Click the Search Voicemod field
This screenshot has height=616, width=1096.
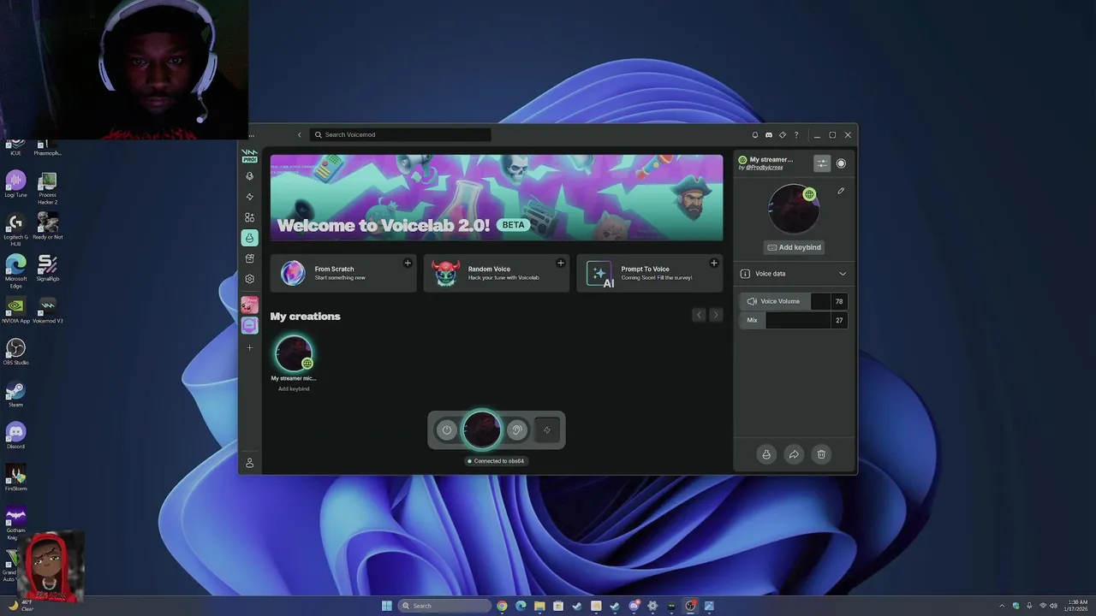tap(401, 134)
